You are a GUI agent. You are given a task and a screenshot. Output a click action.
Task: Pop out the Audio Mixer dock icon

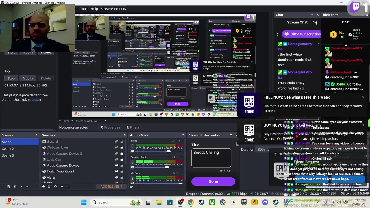point(183,135)
